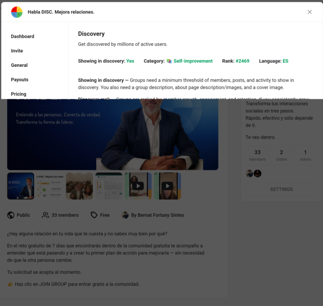Viewport: 323px width, 306px height.
Task: Click the SETTINGS button
Action: coord(281,189)
